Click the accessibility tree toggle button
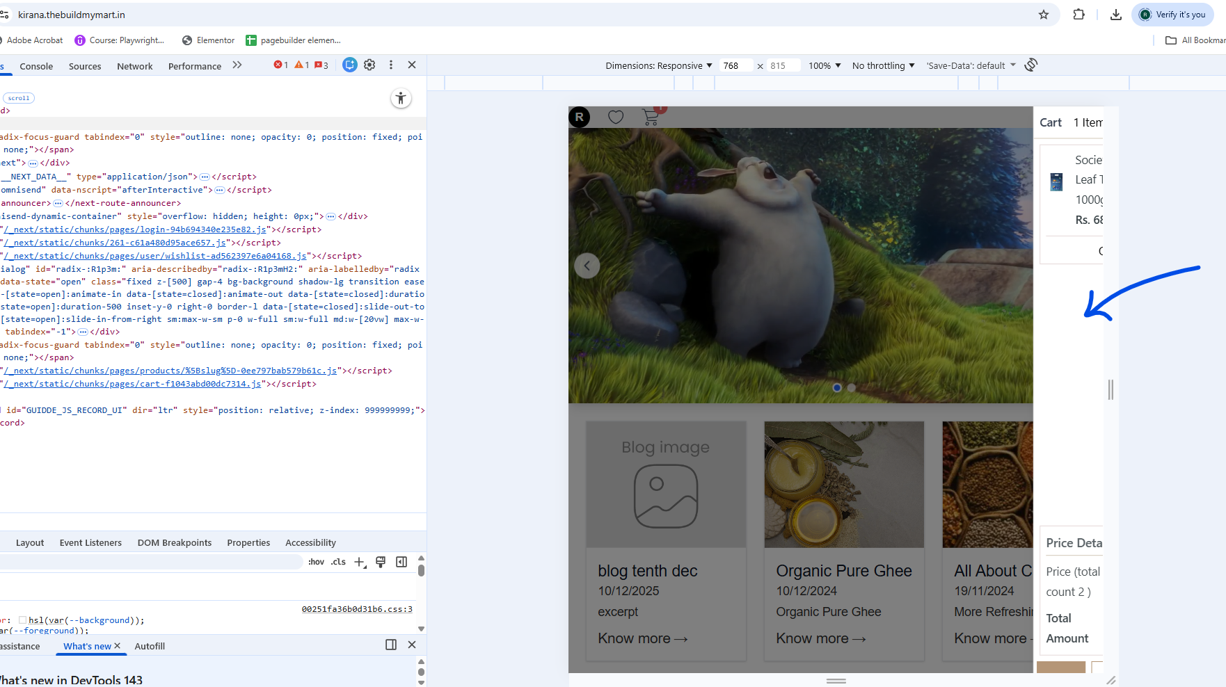Screen dimensions: 1226x687 coord(401,98)
